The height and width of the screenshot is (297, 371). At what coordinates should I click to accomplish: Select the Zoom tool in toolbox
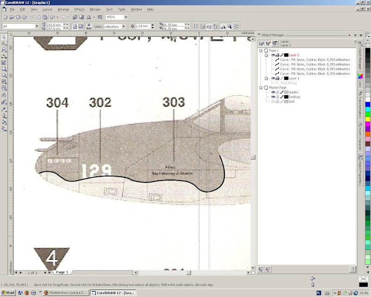pos(4,50)
